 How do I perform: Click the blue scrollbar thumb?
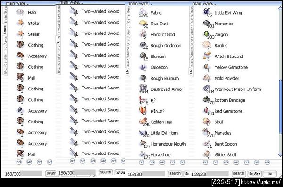coord(280,106)
